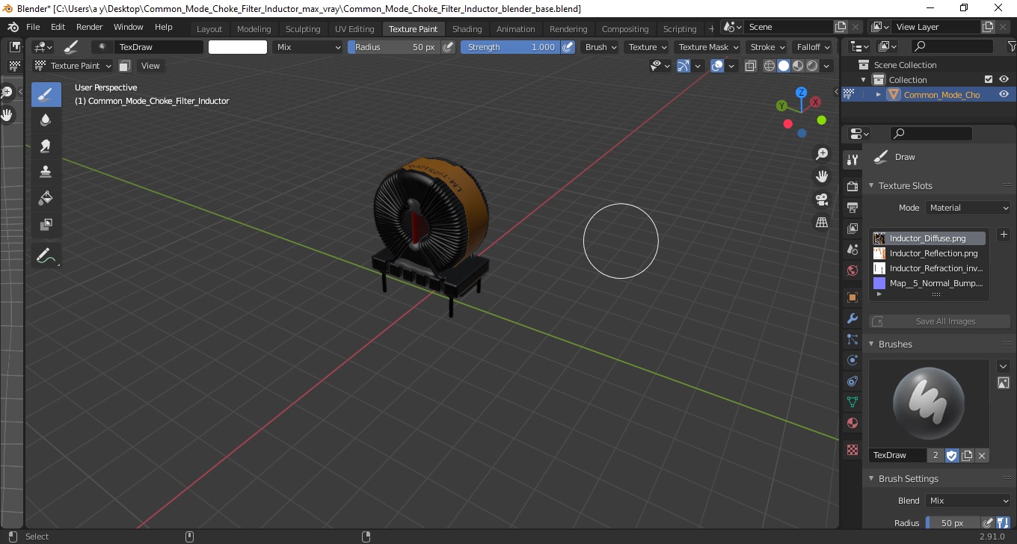1017x544 pixels.
Task: Click the Blender logo menu icon
Action: pyautogui.click(x=13, y=27)
